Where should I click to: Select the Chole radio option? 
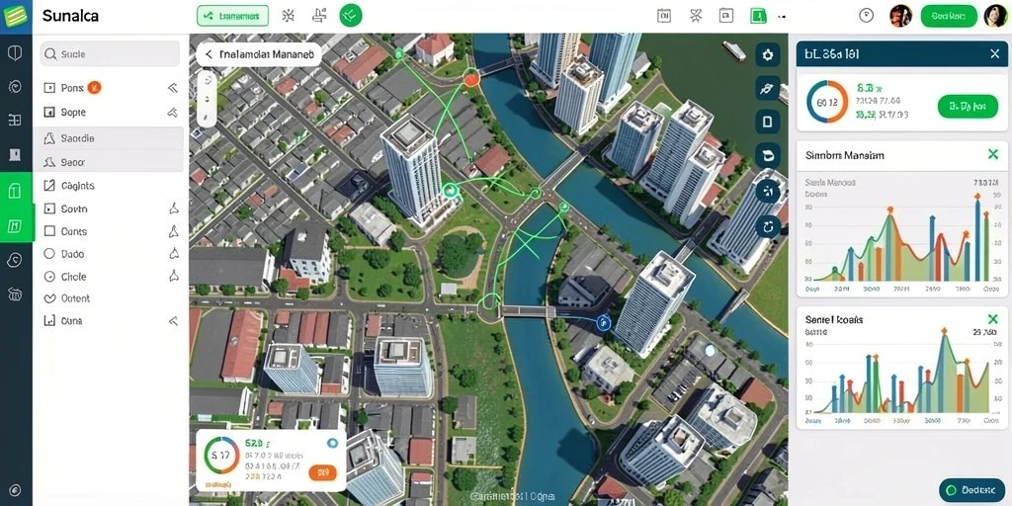pos(49,277)
